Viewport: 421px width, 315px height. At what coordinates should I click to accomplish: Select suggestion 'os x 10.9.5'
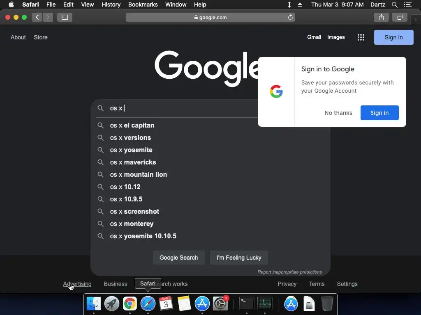click(210, 199)
